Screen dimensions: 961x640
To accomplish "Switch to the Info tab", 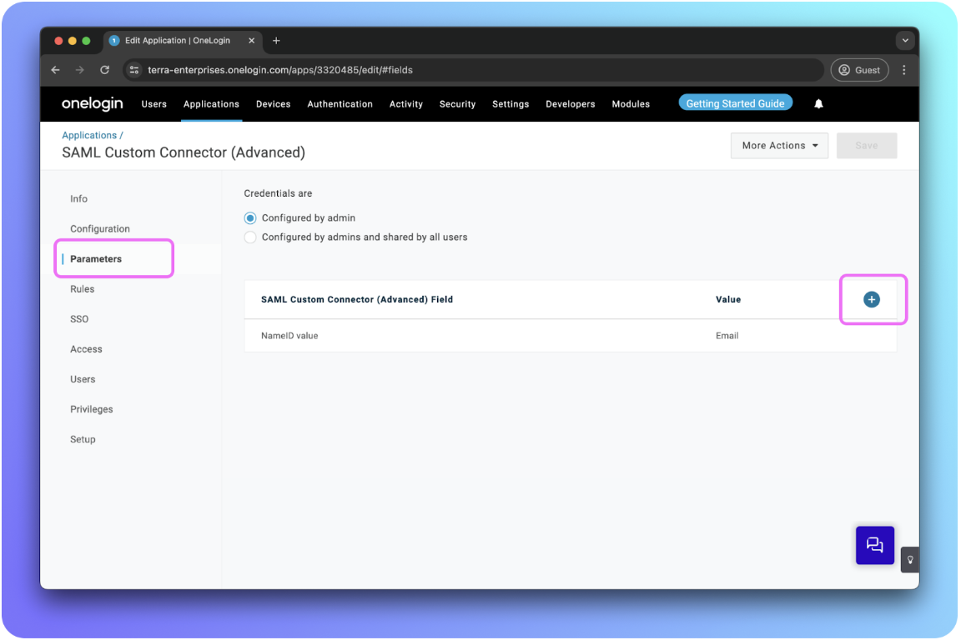I will [x=79, y=199].
